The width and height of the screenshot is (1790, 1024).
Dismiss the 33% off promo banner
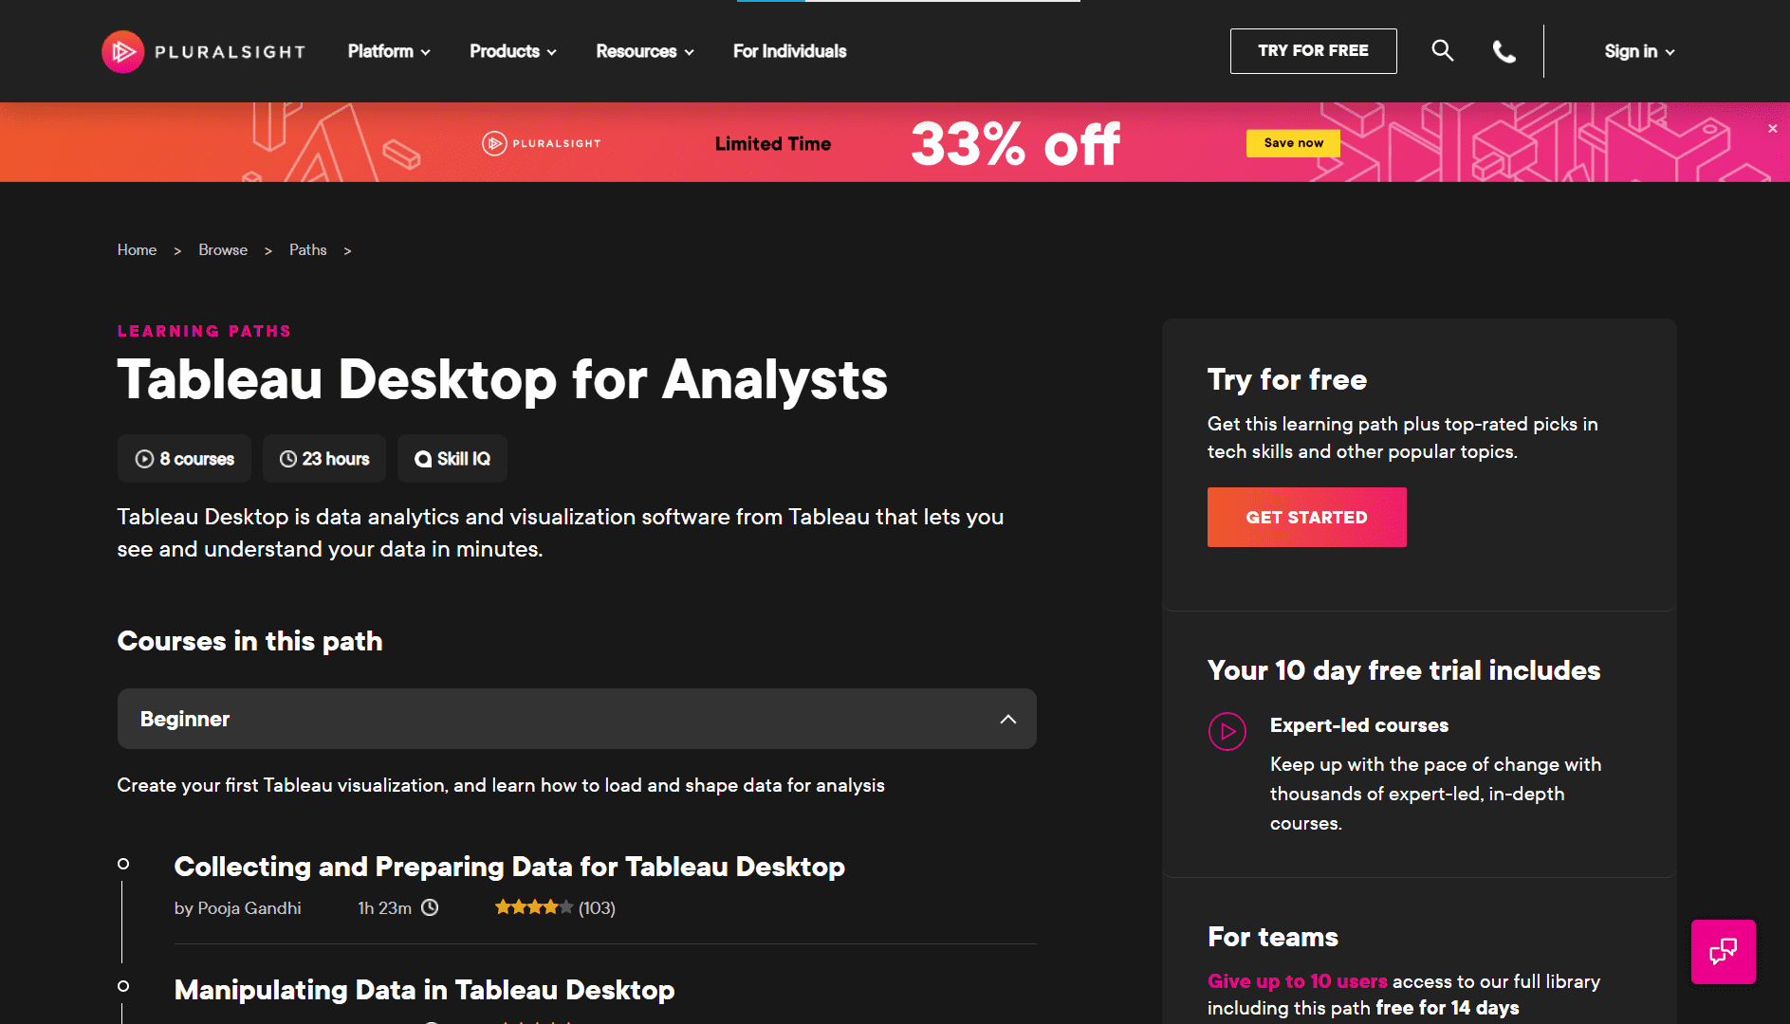point(1772,128)
